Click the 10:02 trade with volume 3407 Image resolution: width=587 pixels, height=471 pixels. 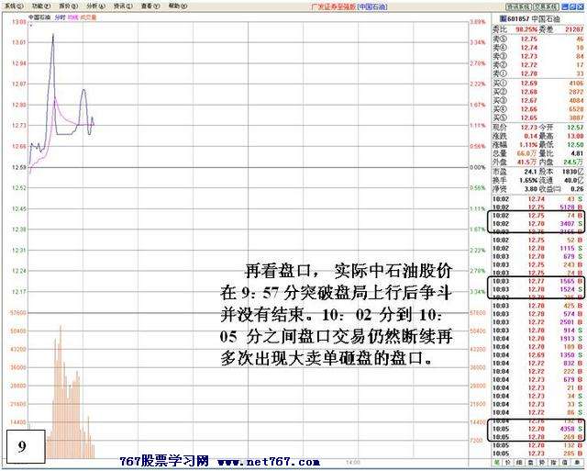[x=537, y=224]
